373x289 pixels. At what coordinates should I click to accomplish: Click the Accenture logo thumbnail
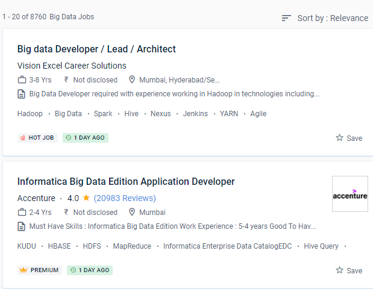(x=349, y=194)
